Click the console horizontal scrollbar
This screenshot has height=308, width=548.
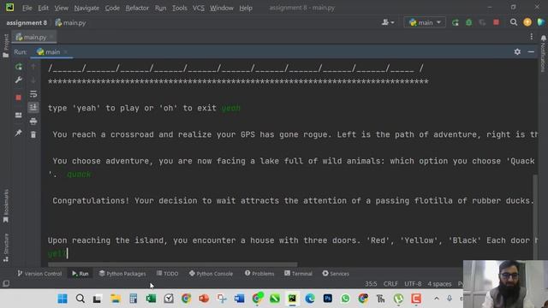(x=172, y=264)
